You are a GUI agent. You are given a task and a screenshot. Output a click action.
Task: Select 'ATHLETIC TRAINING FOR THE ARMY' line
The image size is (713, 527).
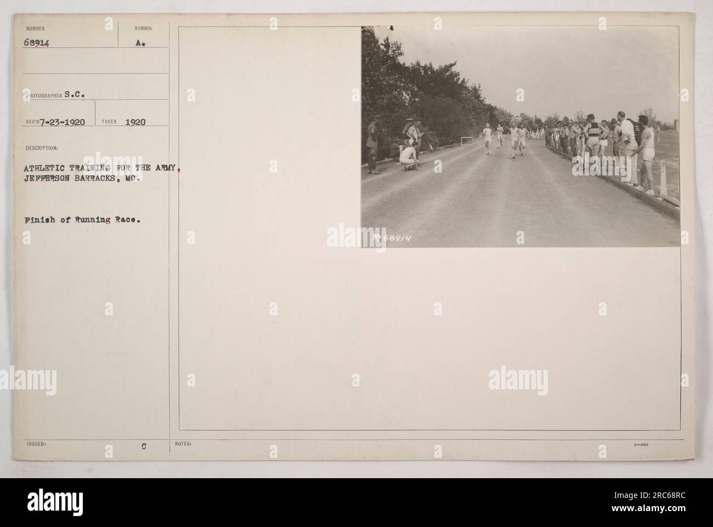[x=103, y=169]
